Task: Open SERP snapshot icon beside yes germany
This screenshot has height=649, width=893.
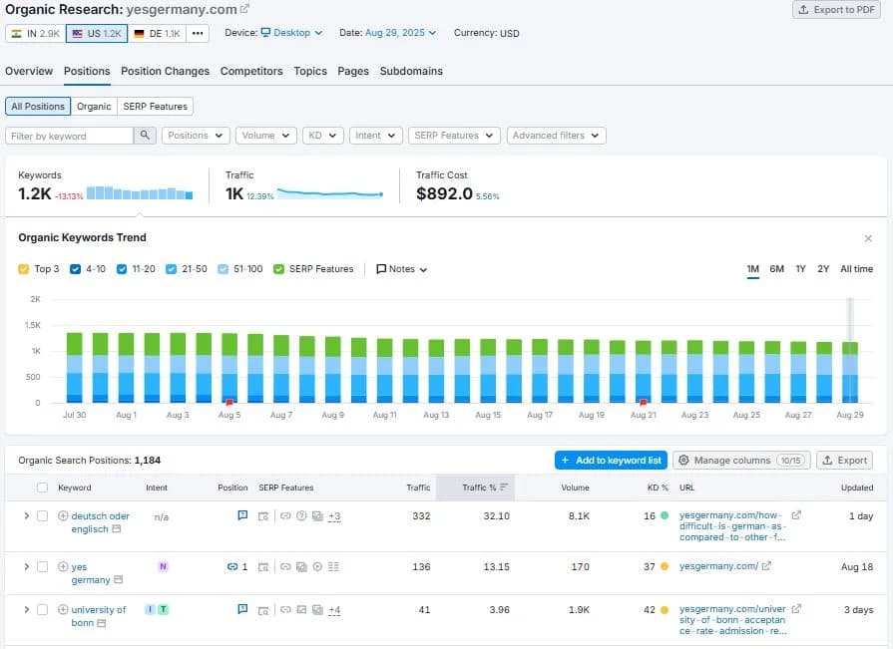Action: tap(119, 579)
